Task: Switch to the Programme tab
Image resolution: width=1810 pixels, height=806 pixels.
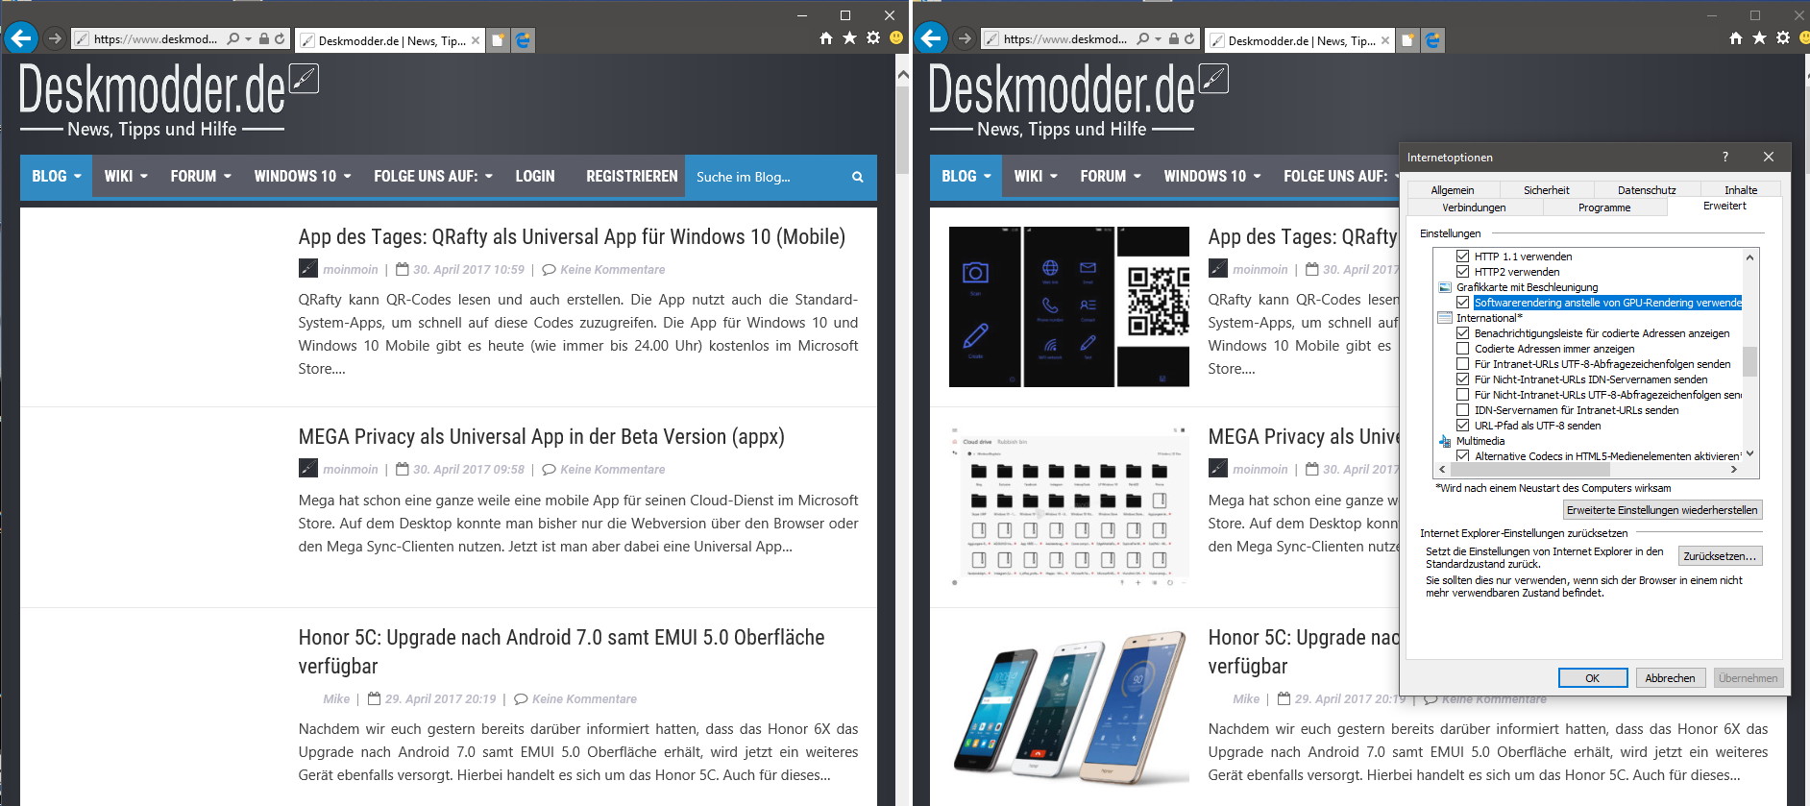Action: pos(1604,208)
